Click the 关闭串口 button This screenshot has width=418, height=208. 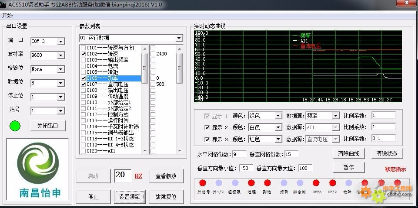click(48, 126)
